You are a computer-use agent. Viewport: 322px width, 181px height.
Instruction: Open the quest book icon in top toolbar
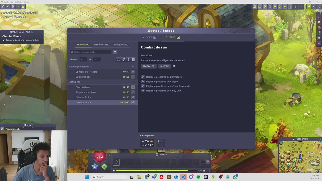point(260,7)
